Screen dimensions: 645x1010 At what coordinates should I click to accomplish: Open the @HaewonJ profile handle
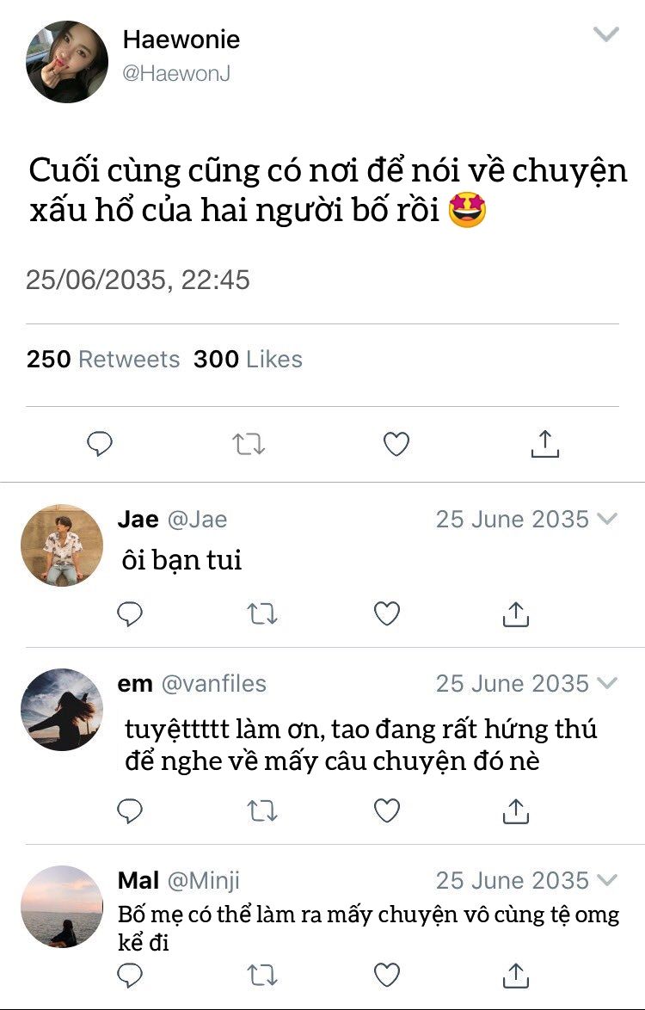pyautogui.click(x=176, y=74)
